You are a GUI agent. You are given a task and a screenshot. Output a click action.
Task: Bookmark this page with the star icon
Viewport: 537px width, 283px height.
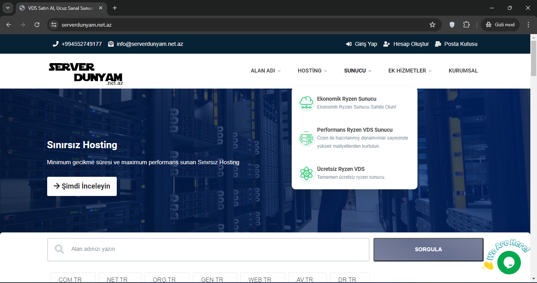[x=432, y=25]
